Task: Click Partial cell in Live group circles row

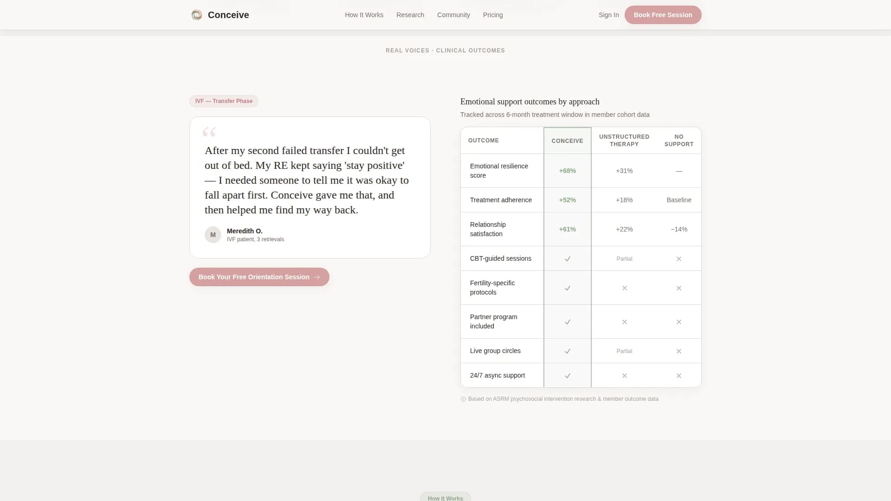Action: [x=624, y=351]
